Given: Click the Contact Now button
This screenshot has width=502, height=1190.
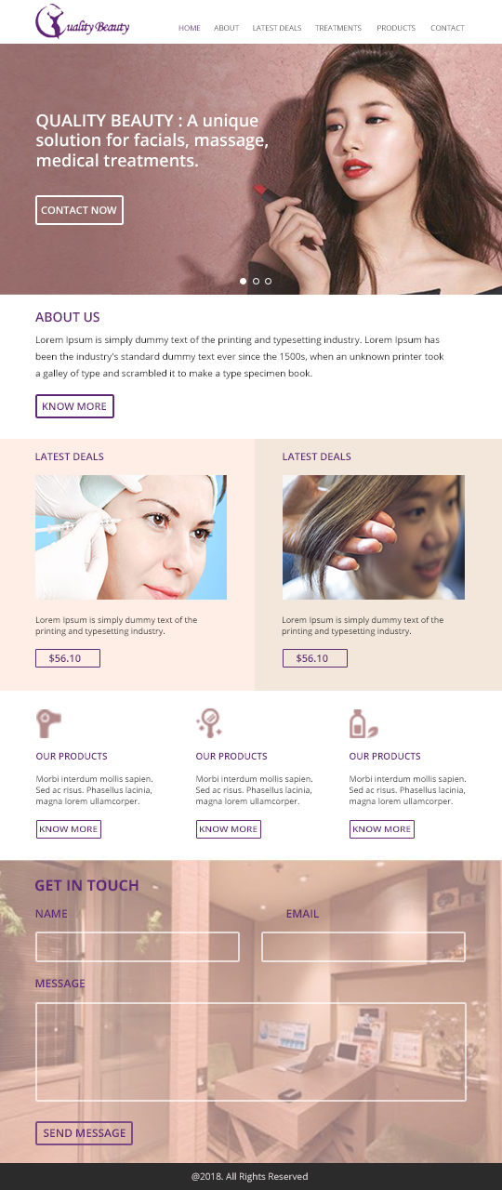Looking at the screenshot, I should point(79,210).
